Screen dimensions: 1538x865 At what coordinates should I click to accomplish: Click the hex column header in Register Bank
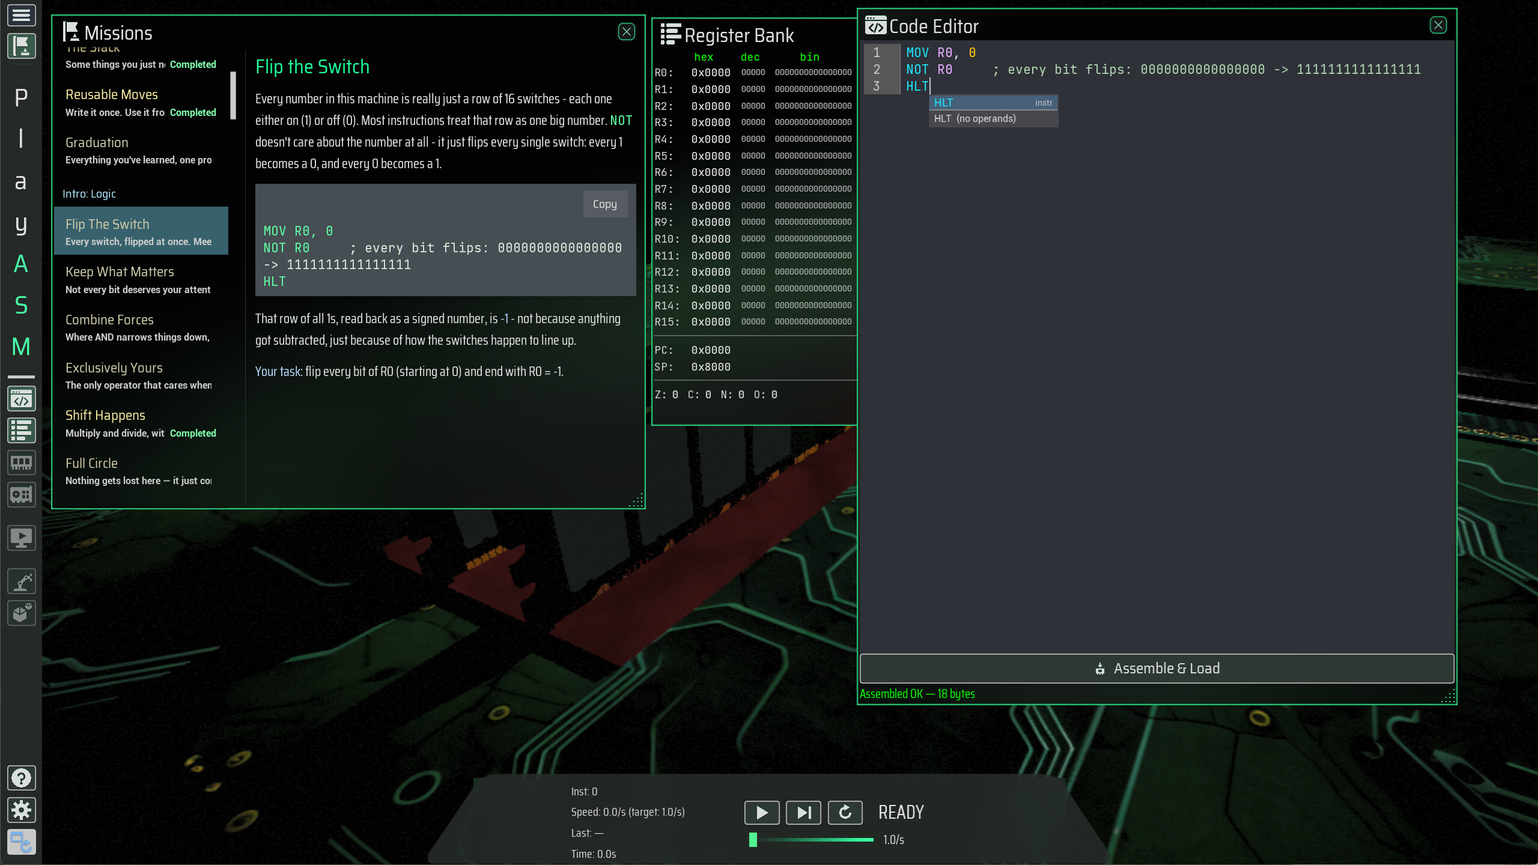(x=704, y=57)
